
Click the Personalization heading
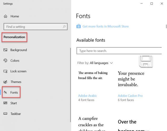point(14,37)
